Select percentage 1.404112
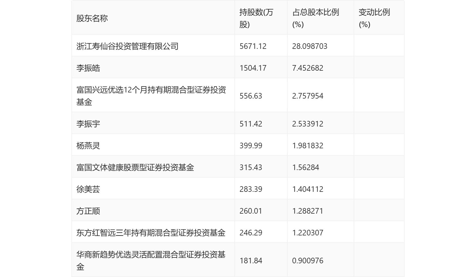476x277 pixels. pos(308,189)
